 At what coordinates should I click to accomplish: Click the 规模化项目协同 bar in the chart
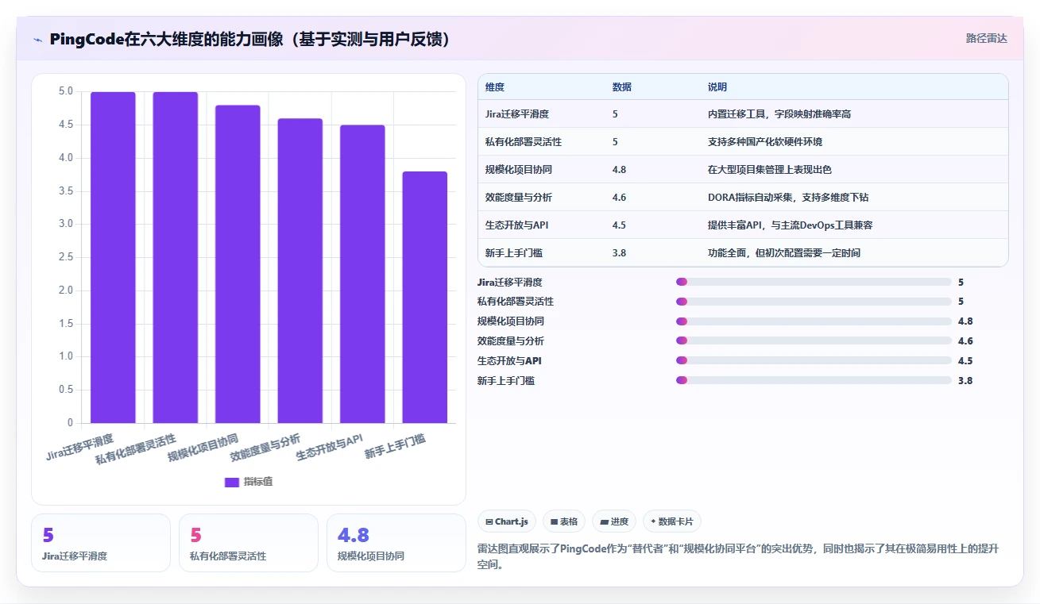click(238, 264)
